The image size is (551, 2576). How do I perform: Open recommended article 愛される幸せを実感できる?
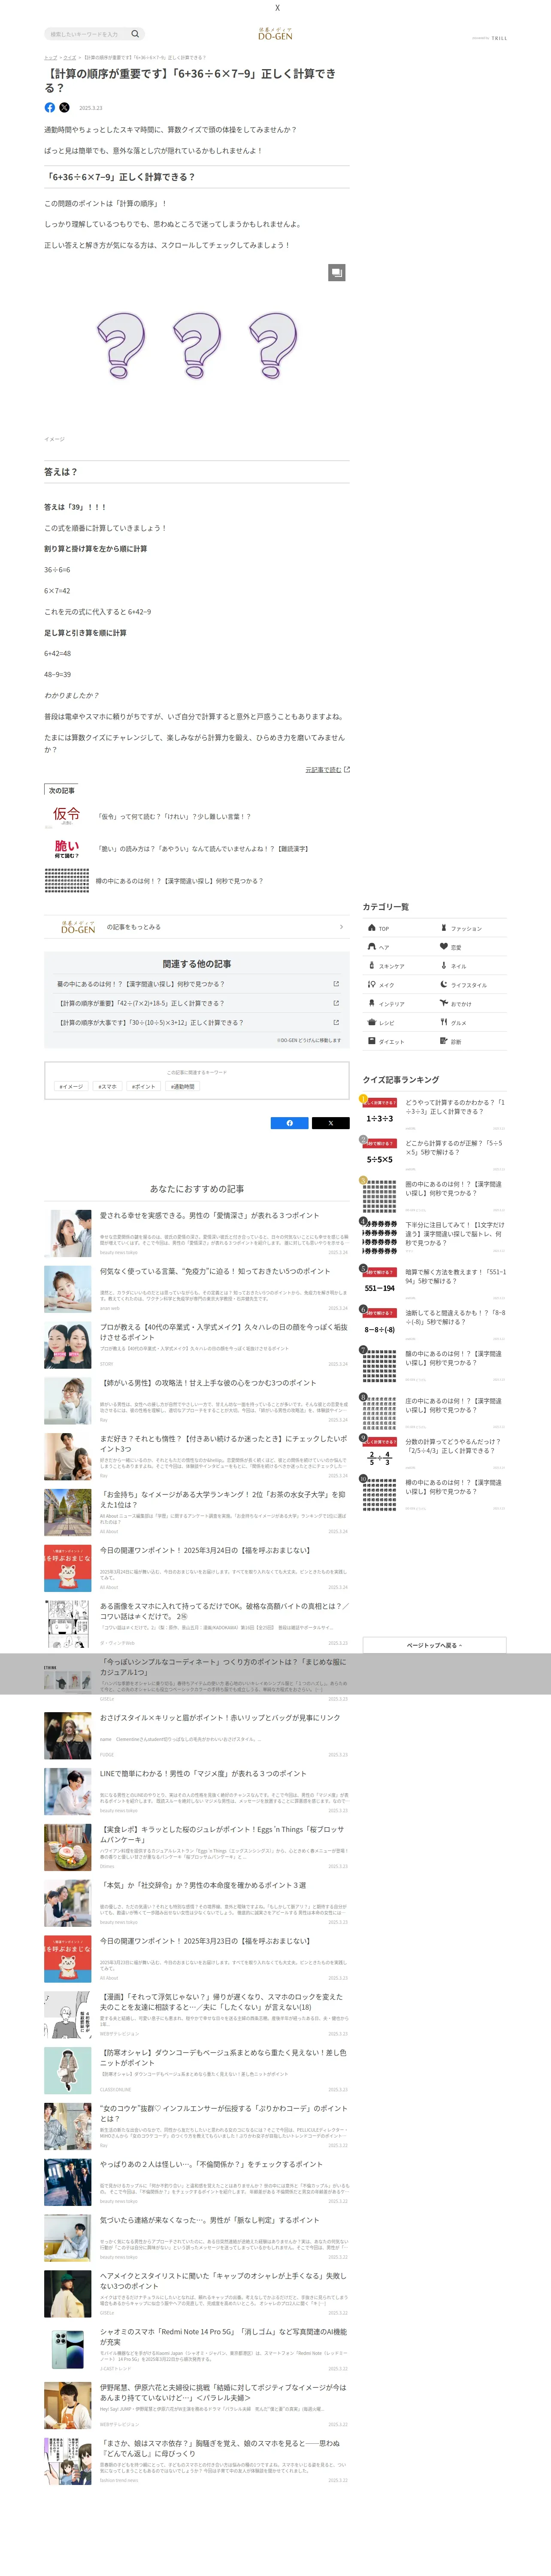(209, 1216)
